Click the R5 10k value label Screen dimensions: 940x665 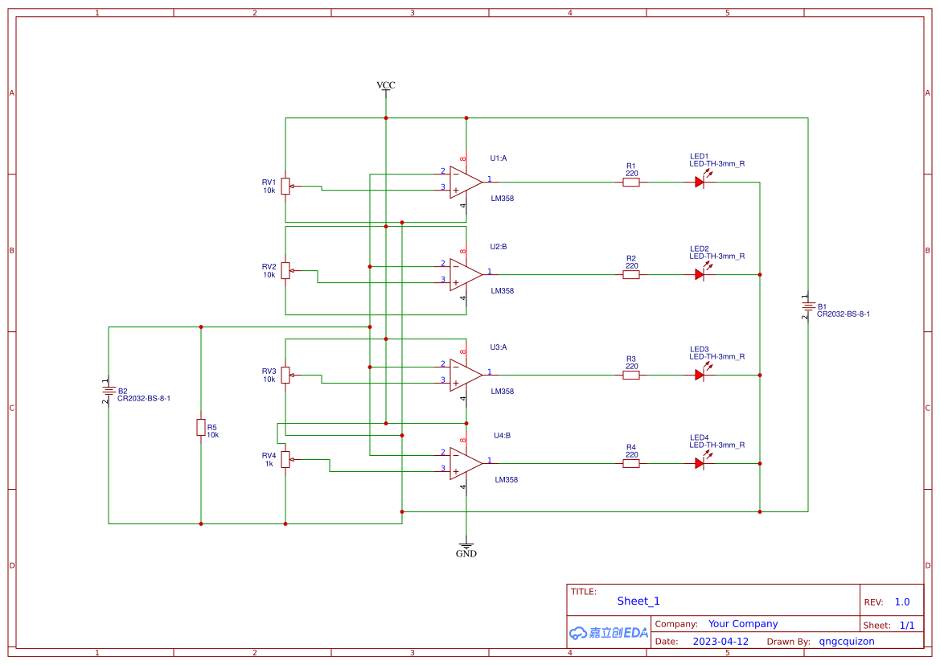213,435
